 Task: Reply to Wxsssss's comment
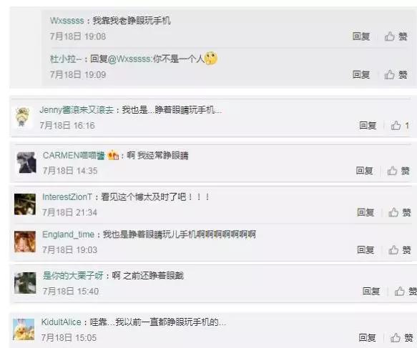pyautogui.click(x=361, y=36)
